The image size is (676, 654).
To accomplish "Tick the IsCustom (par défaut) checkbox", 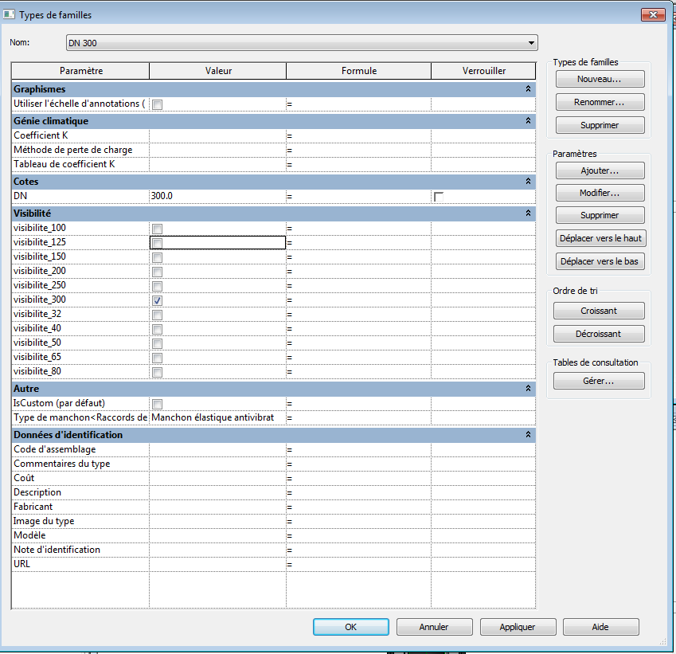I will click(x=158, y=404).
